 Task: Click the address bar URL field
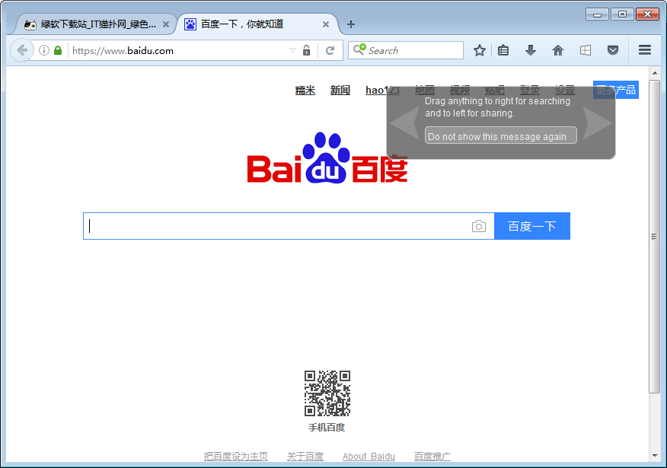click(179, 50)
